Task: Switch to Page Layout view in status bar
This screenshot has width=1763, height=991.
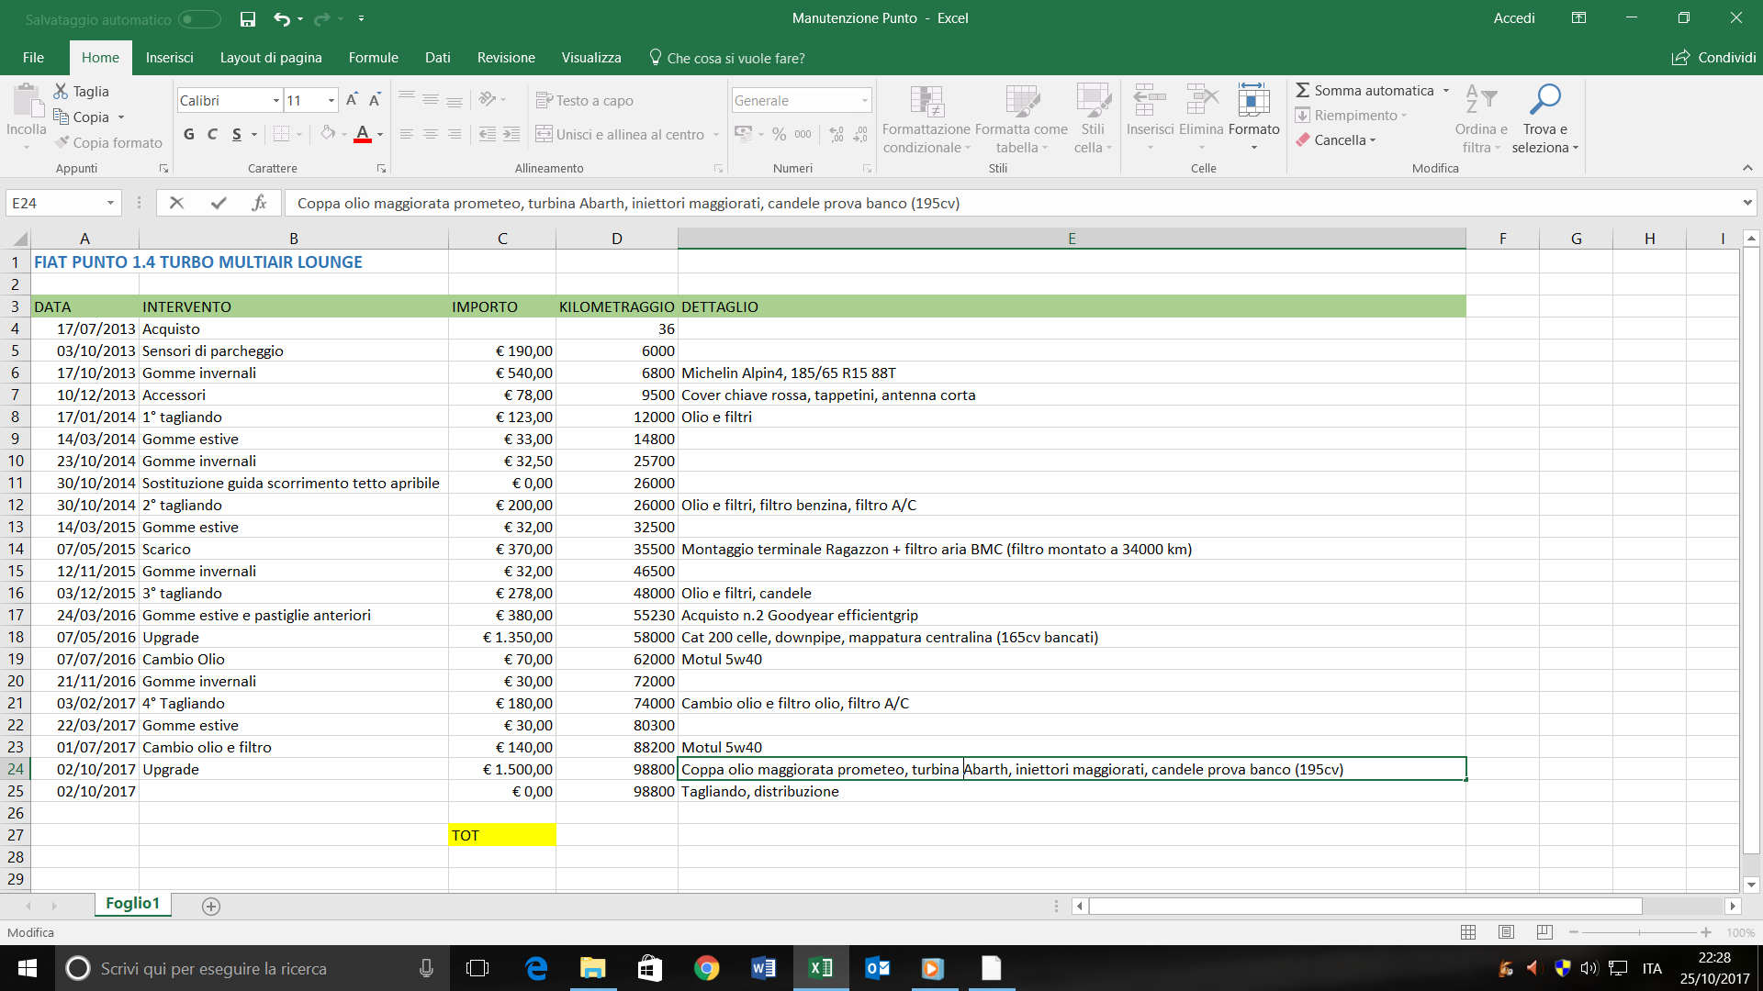Action: [1506, 932]
